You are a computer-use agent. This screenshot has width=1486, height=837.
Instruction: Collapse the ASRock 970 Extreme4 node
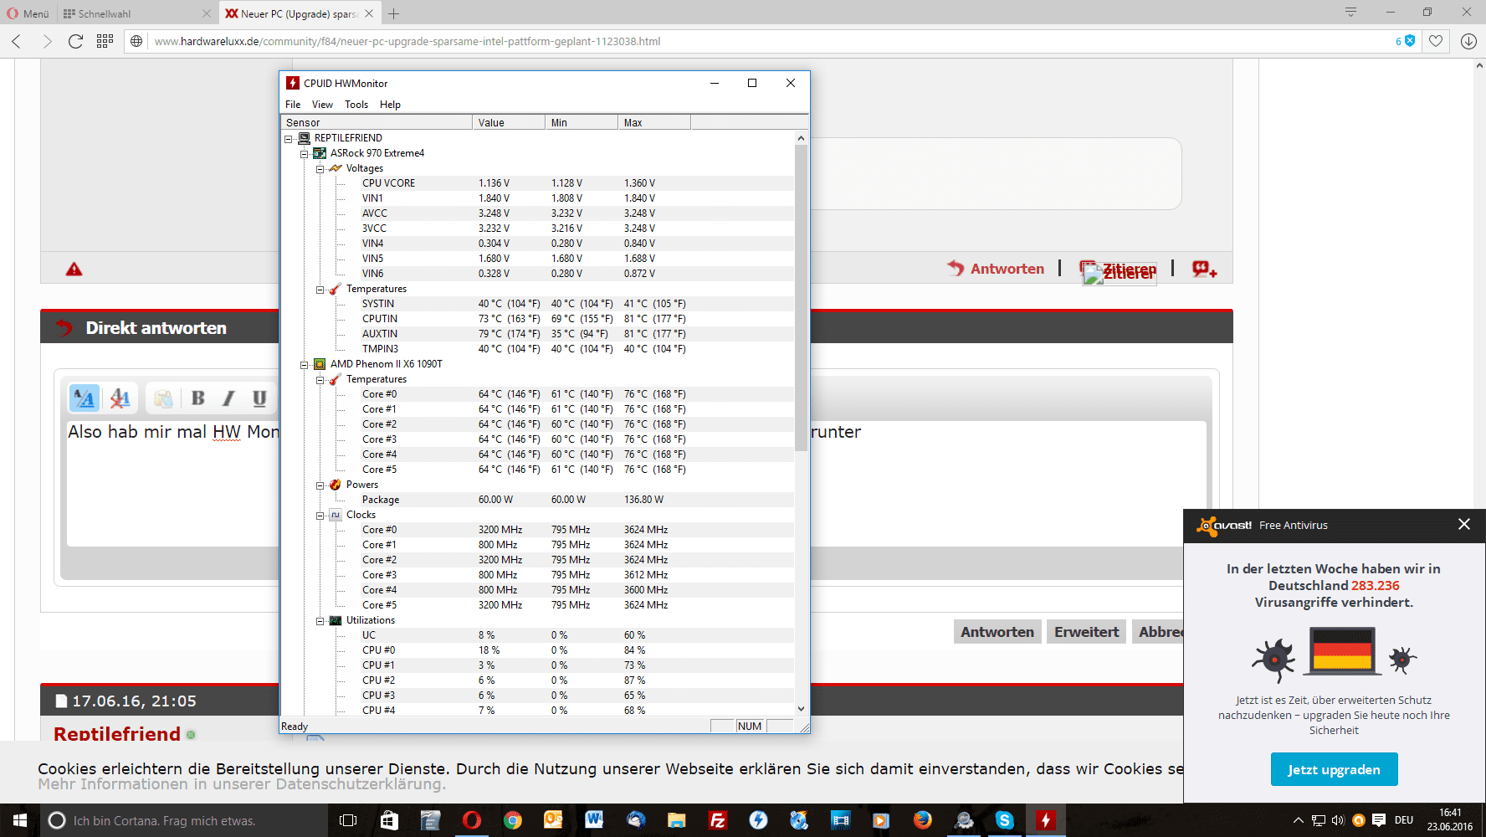(305, 154)
